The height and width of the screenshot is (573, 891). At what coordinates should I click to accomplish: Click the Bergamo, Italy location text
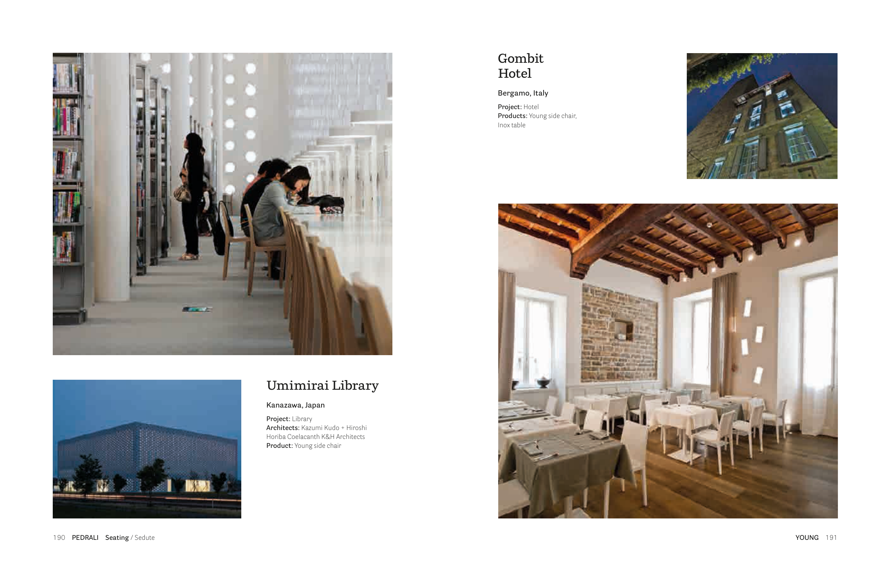(x=522, y=93)
